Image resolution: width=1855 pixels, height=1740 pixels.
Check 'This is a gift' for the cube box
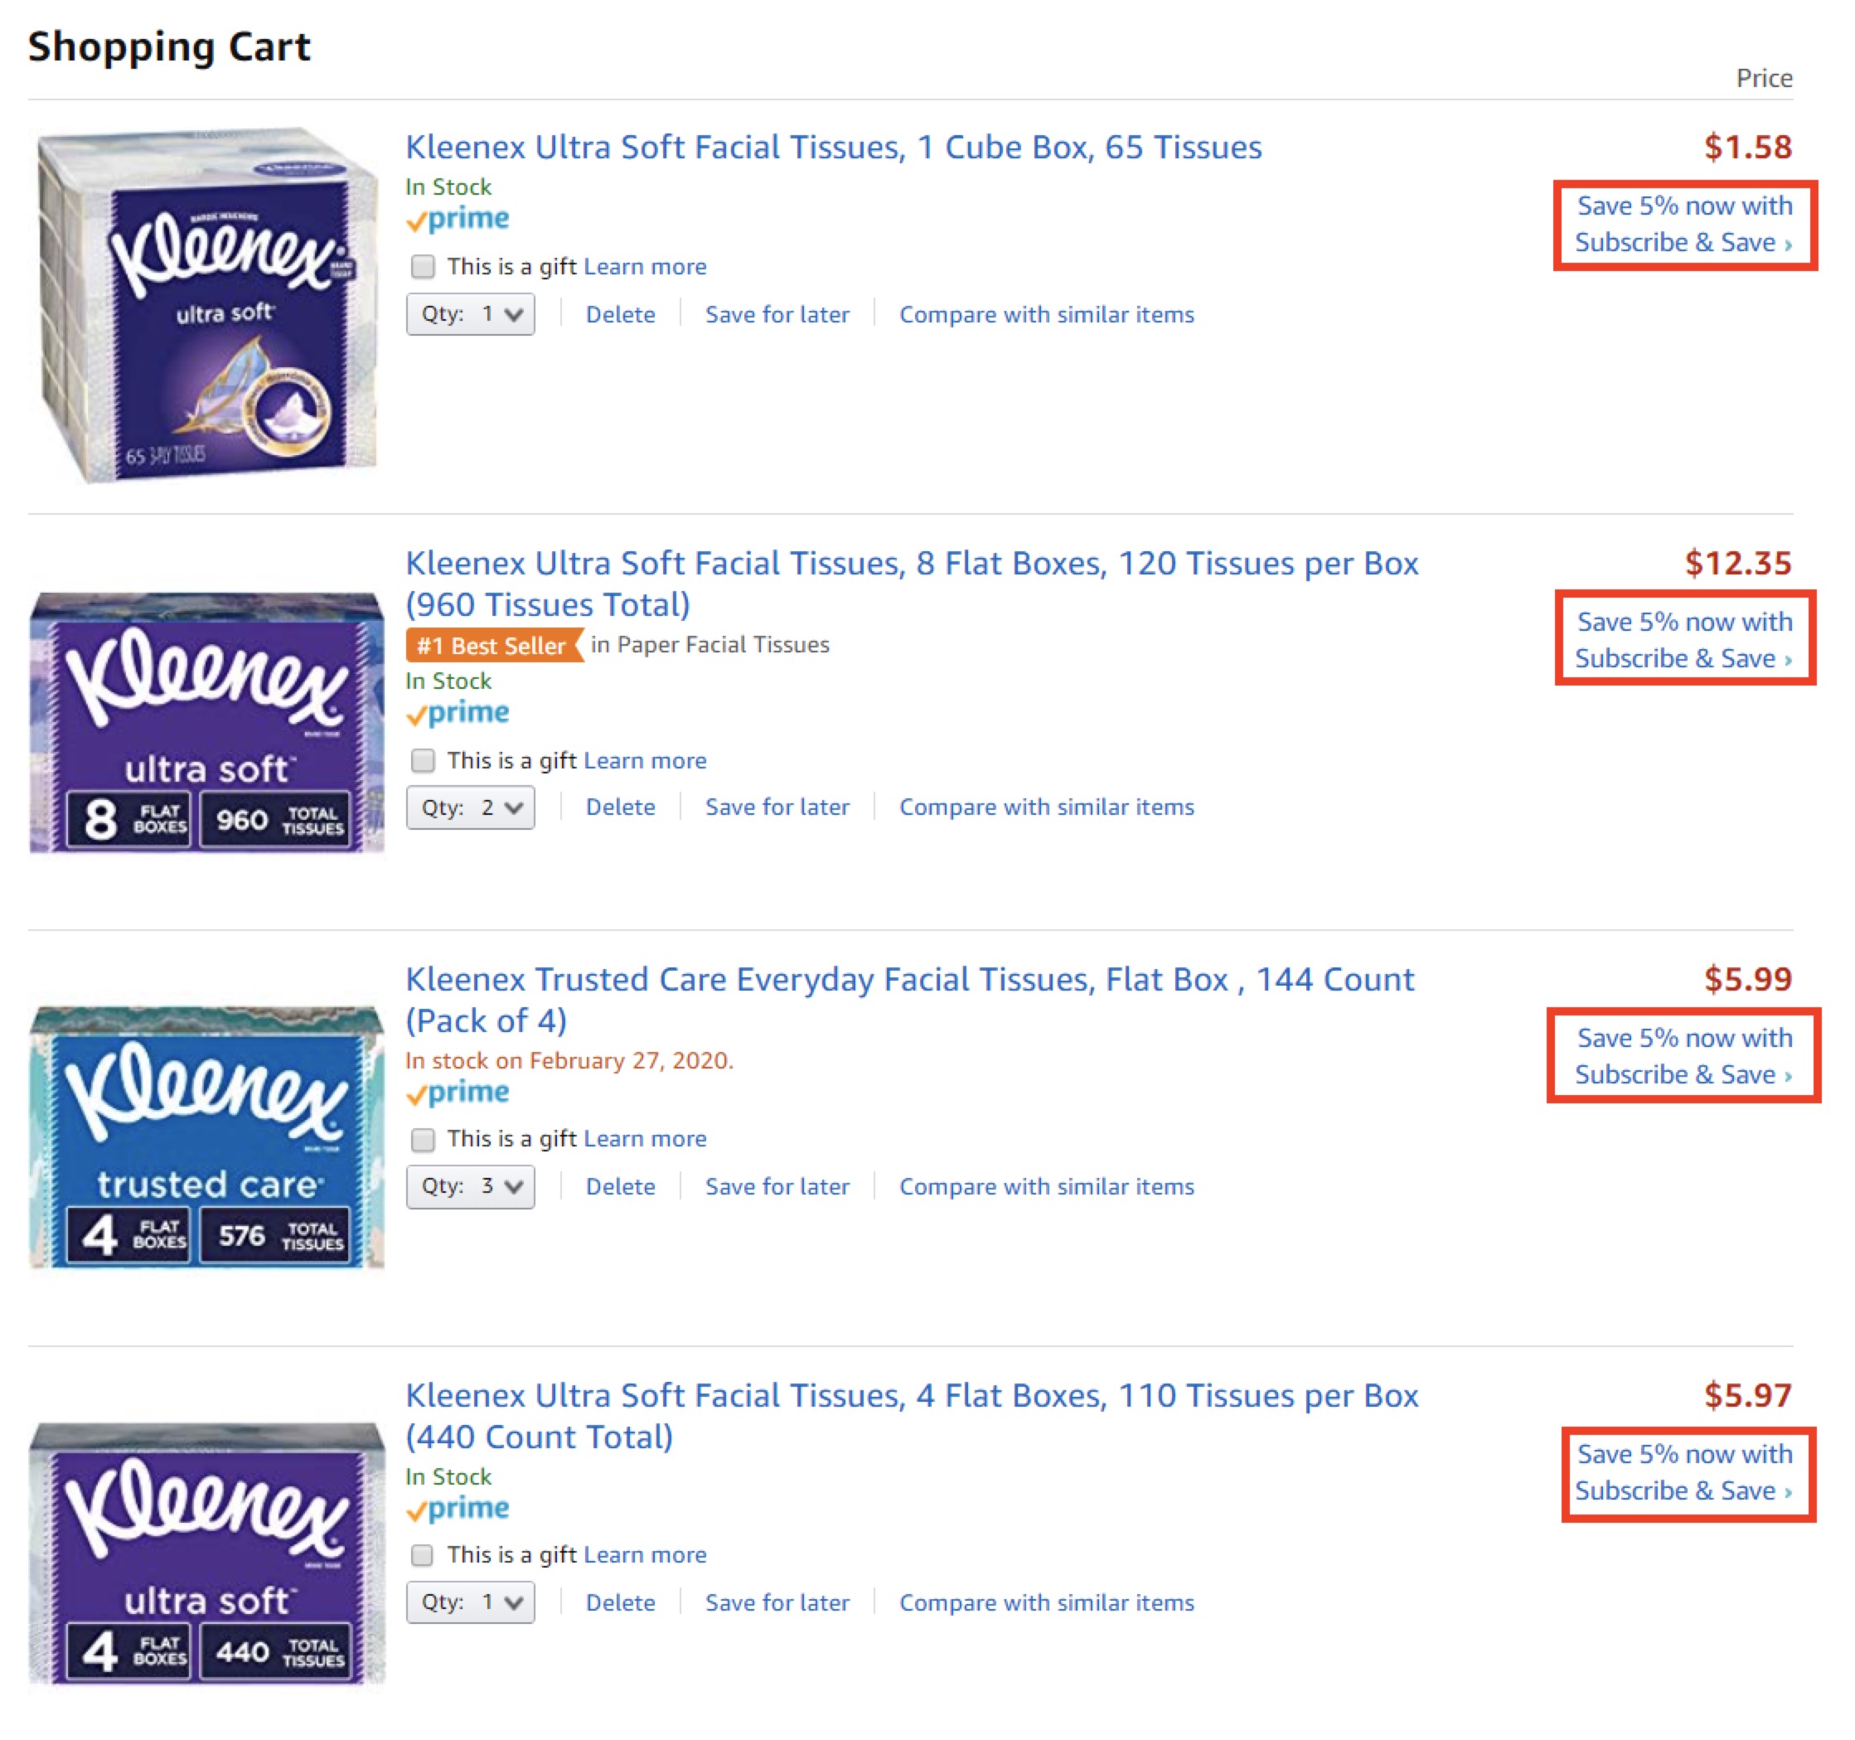pos(423,266)
